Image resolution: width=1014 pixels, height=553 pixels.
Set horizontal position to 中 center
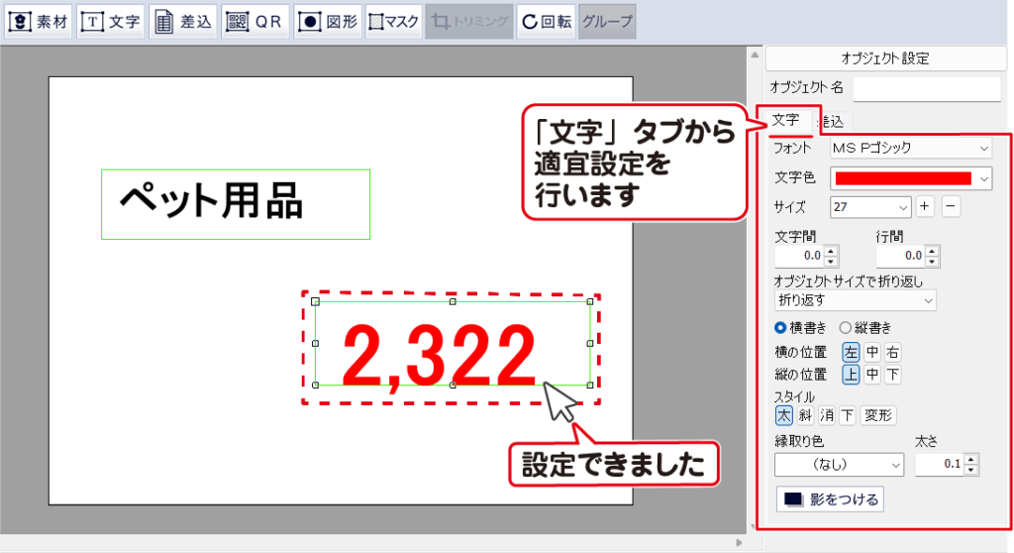pyautogui.click(x=871, y=352)
